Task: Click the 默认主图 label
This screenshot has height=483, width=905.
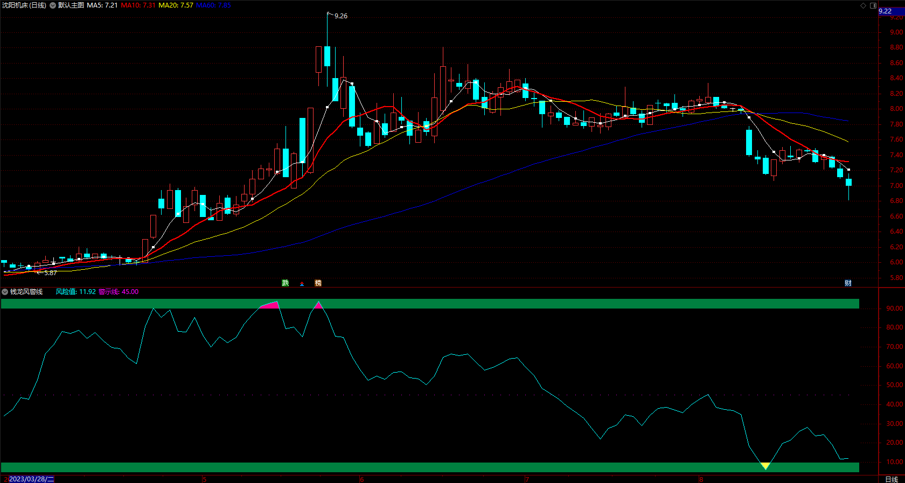Action: [x=71, y=5]
